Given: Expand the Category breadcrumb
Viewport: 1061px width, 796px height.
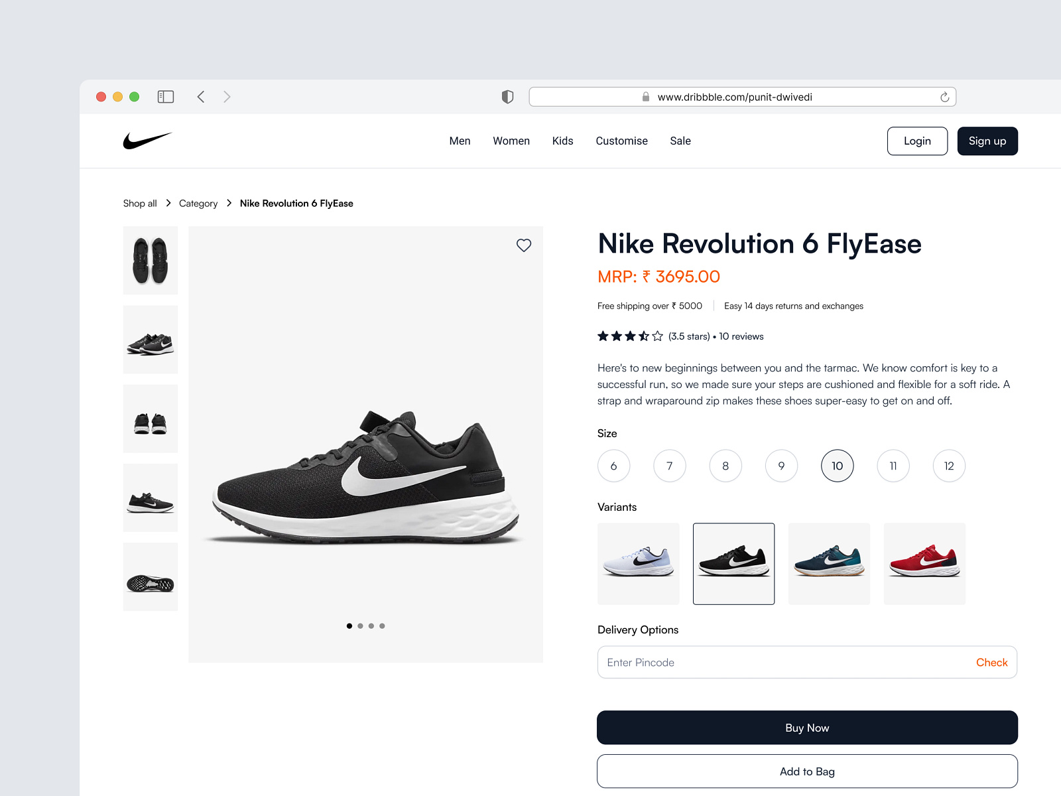Looking at the screenshot, I should click(198, 203).
